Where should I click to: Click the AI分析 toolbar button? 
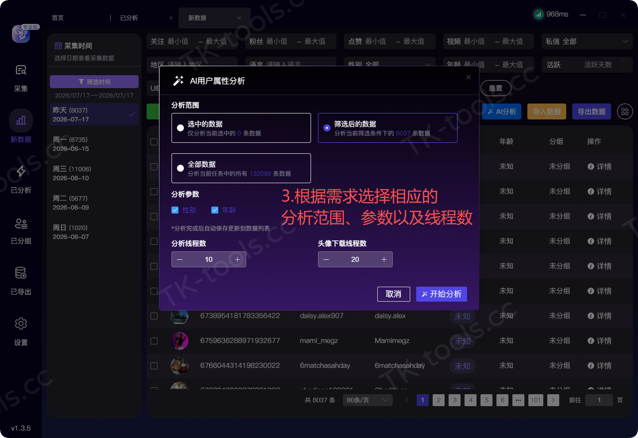pyautogui.click(x=502, y=111)
